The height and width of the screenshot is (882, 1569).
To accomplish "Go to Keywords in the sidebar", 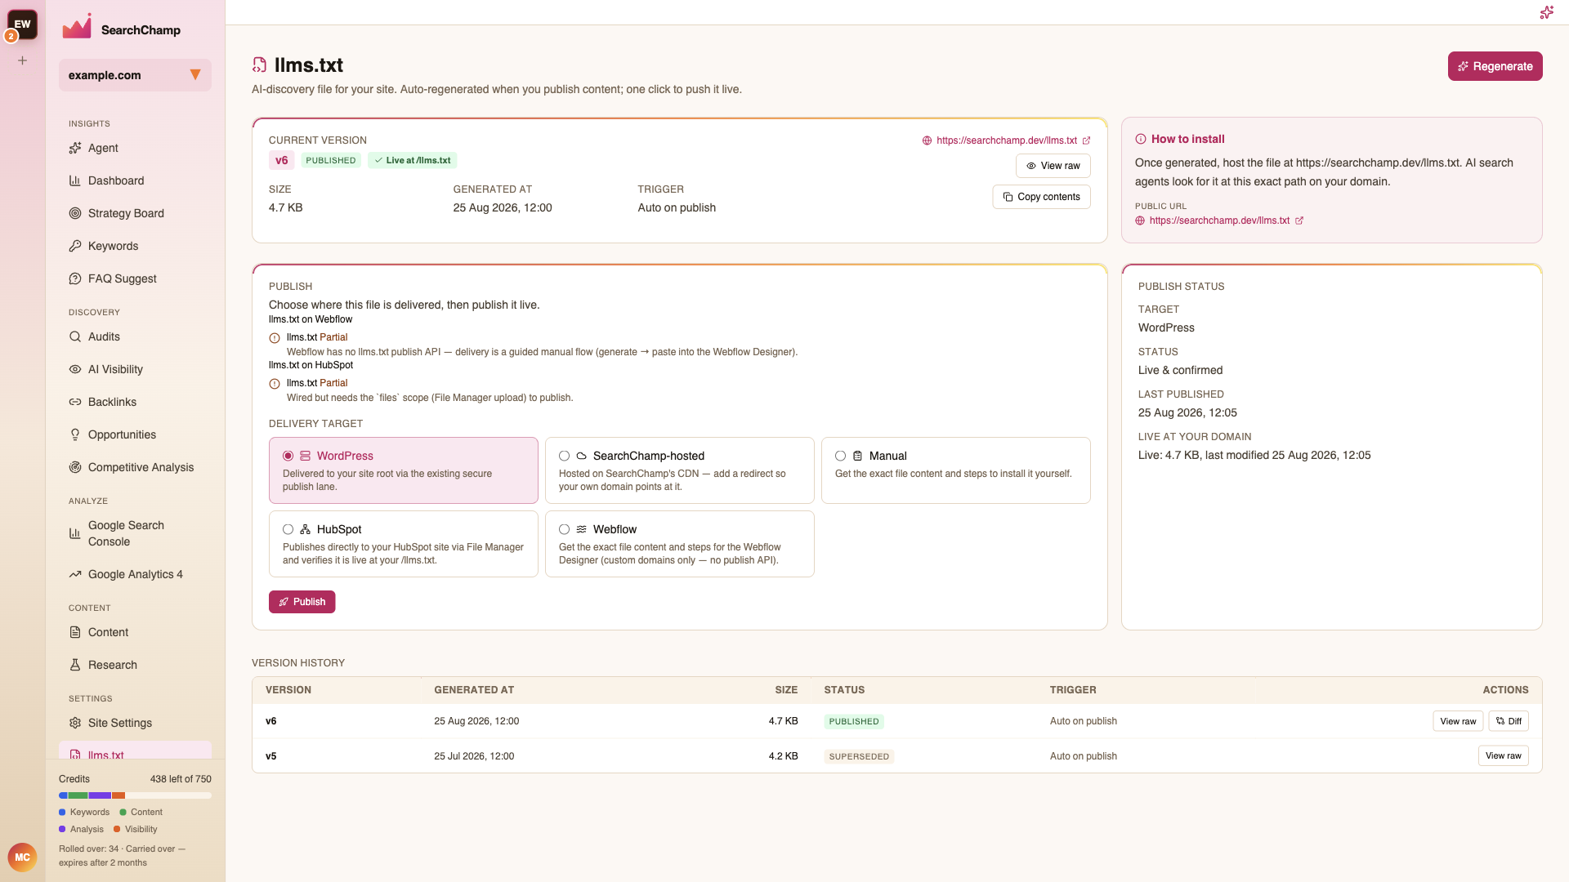I will [135, 246].
